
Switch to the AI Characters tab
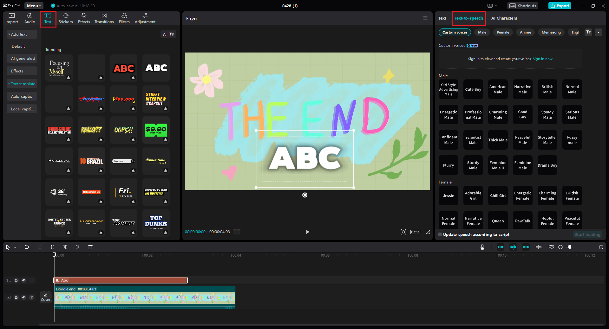pos(504,18)
